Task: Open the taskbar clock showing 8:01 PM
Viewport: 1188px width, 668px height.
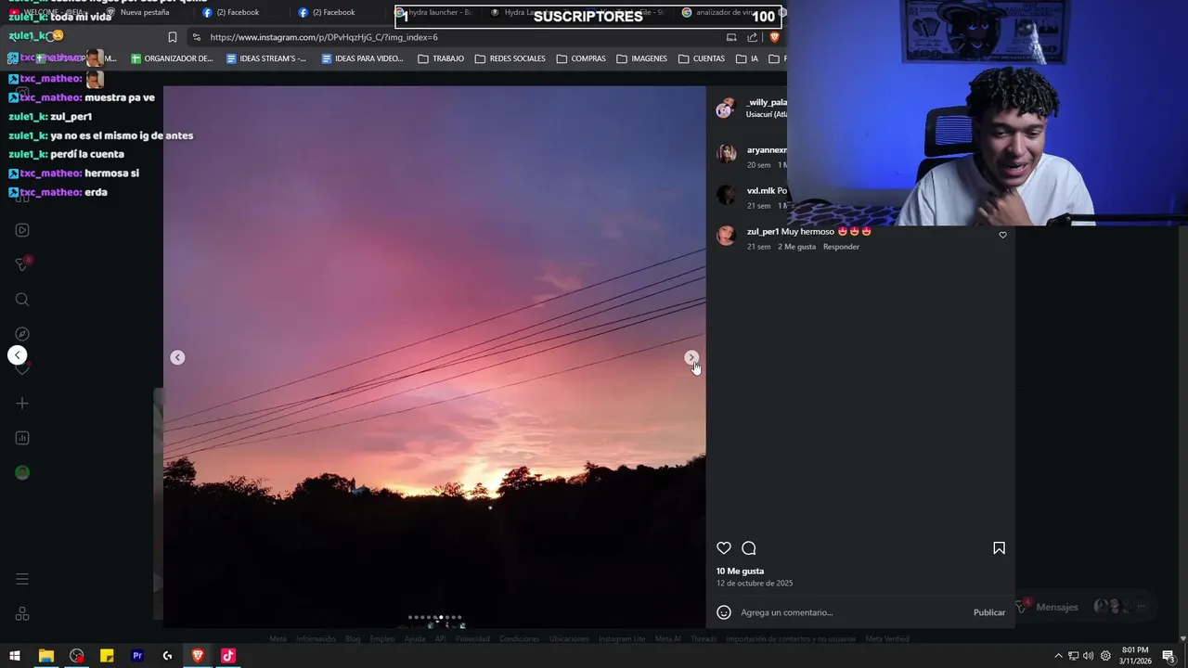Action: pyautogui.click(x=1135, y=656)
